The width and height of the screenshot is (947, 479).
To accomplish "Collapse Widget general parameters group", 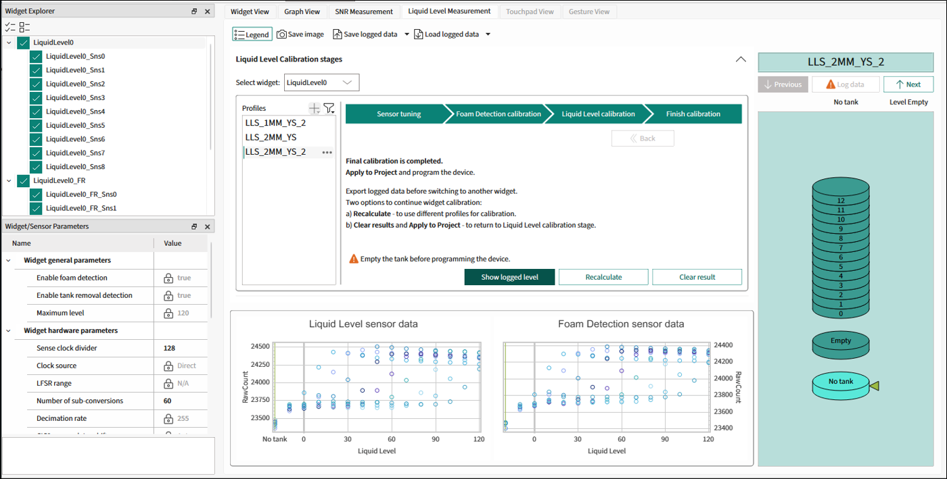I will point(9,260).
